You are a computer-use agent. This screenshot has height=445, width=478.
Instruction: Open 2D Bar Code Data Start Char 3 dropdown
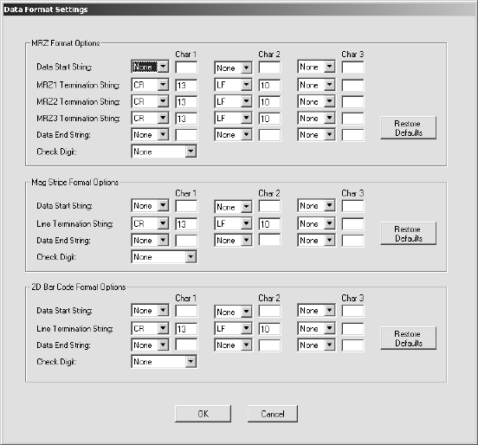316,310
